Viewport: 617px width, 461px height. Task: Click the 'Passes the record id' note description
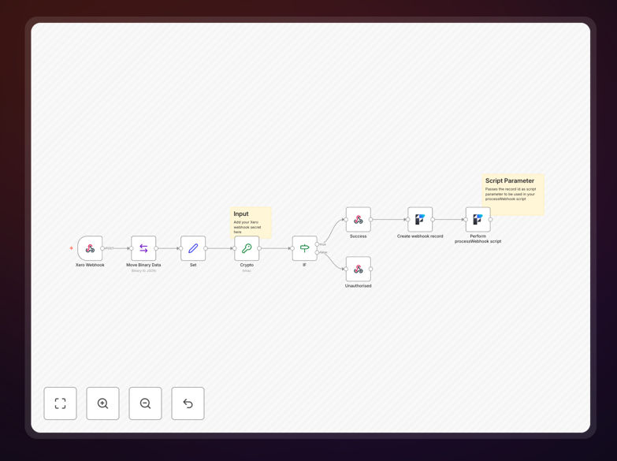pos(511,194)
